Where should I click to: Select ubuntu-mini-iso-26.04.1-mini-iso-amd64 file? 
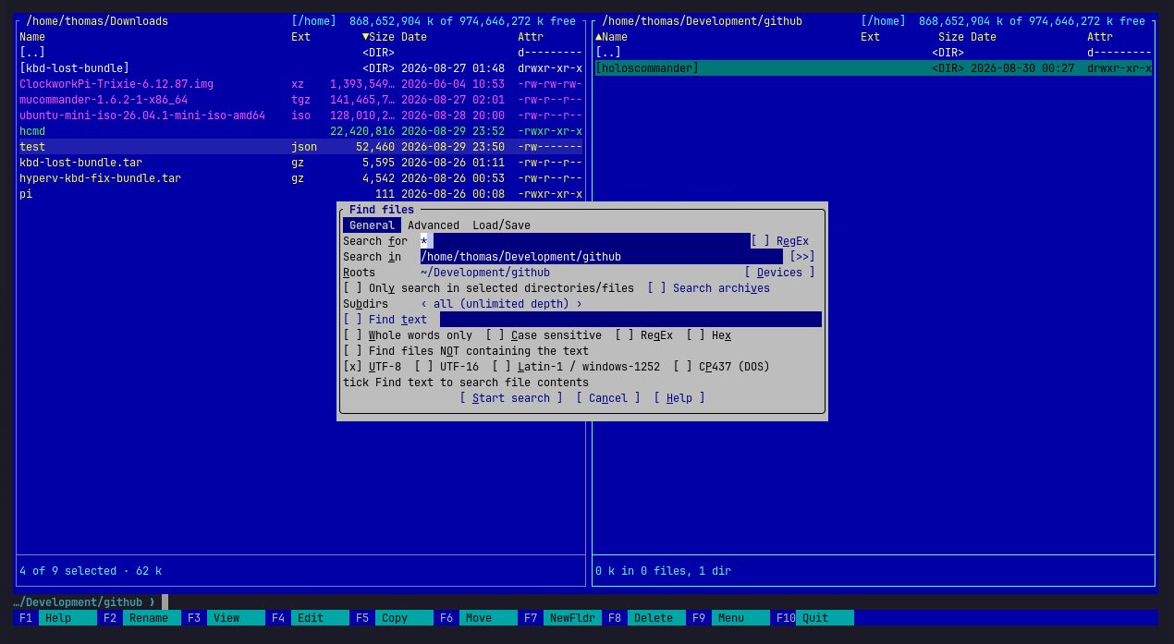[300, 115]
